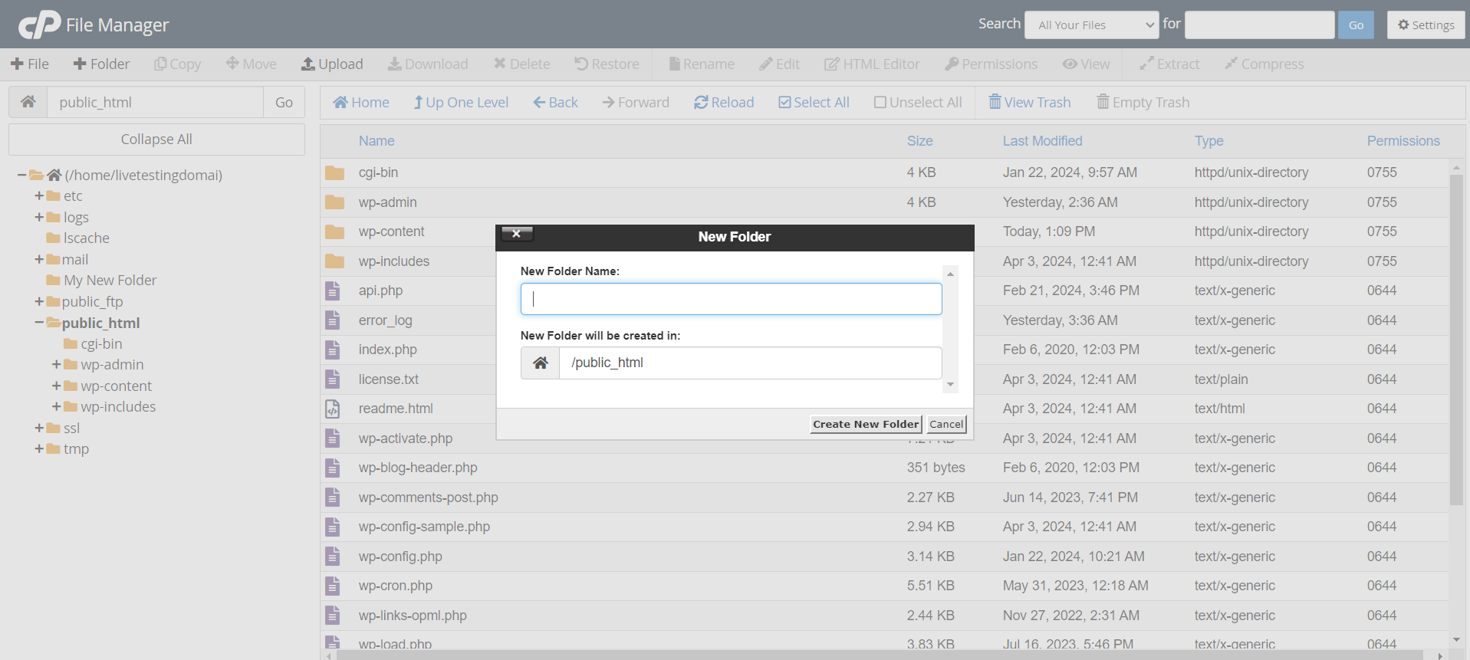Sort the file list by Size
1470x660 pixels.
point(920,141)
